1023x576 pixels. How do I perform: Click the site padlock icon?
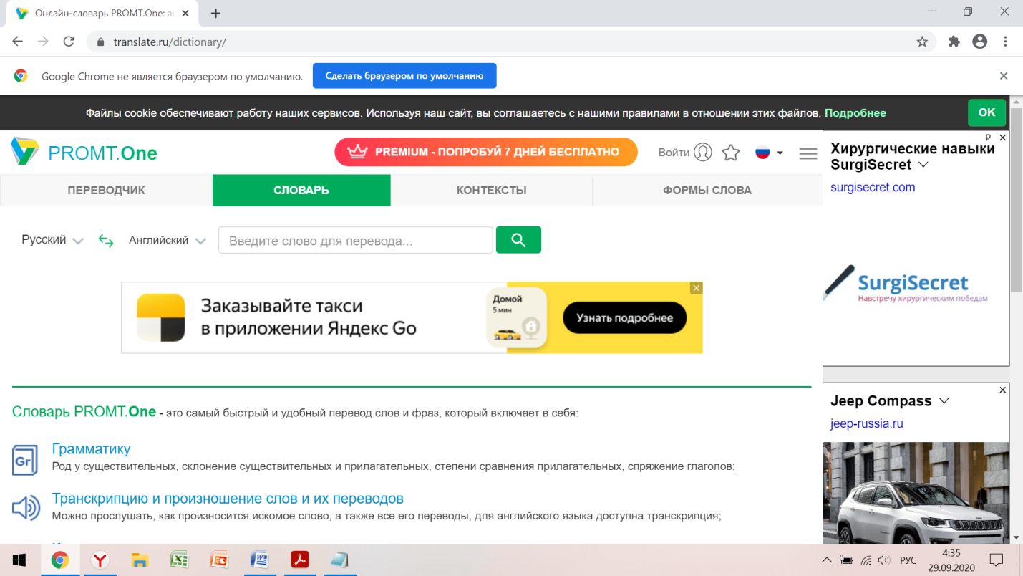tap(100, 42)
